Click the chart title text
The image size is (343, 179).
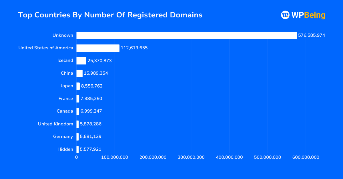point(110,15)
